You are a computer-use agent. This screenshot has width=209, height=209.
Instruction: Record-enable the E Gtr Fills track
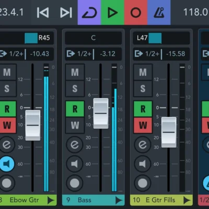pos(143,183)
